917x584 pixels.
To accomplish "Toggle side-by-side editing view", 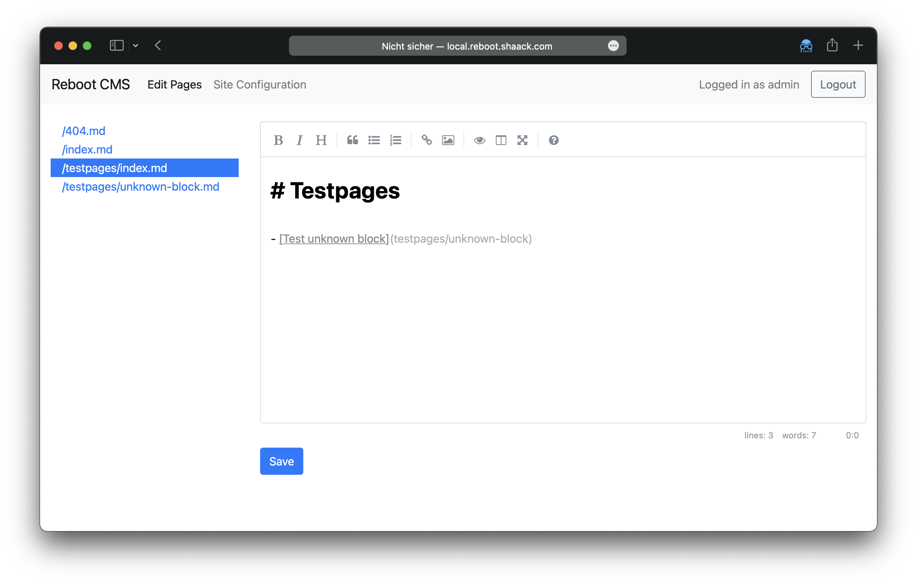I will [x=501, y=140].
